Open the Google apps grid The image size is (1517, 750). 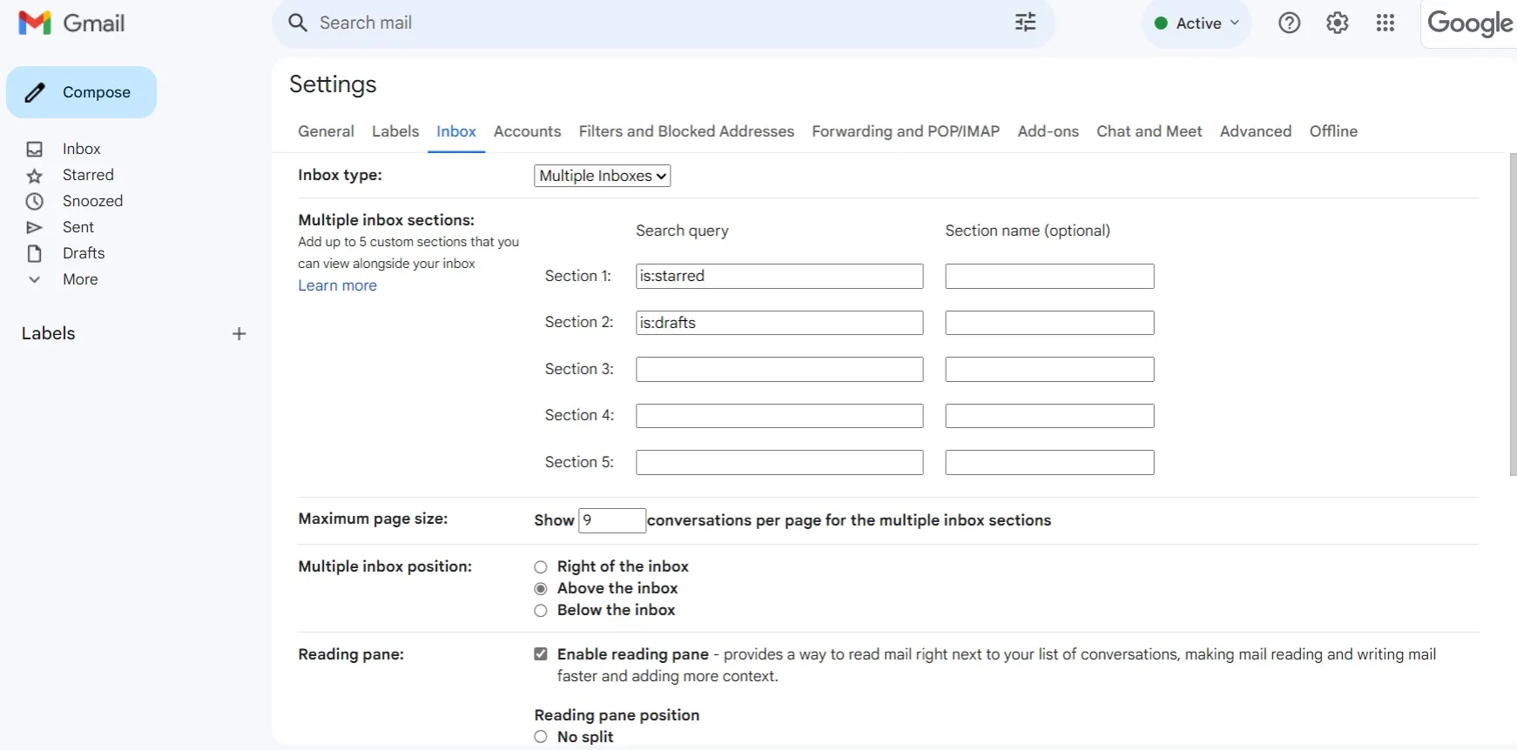[1385, 23]
